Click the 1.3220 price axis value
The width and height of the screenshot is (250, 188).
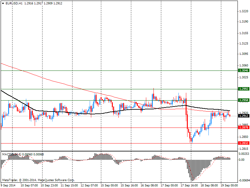point(244,11)
